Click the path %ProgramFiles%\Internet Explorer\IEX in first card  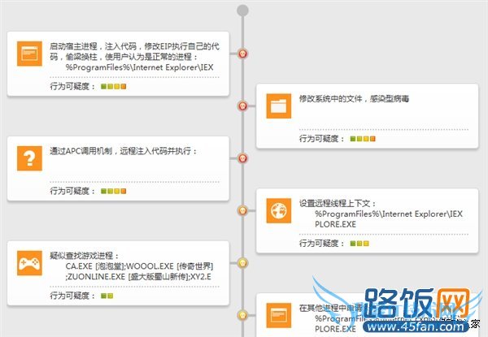139,67
